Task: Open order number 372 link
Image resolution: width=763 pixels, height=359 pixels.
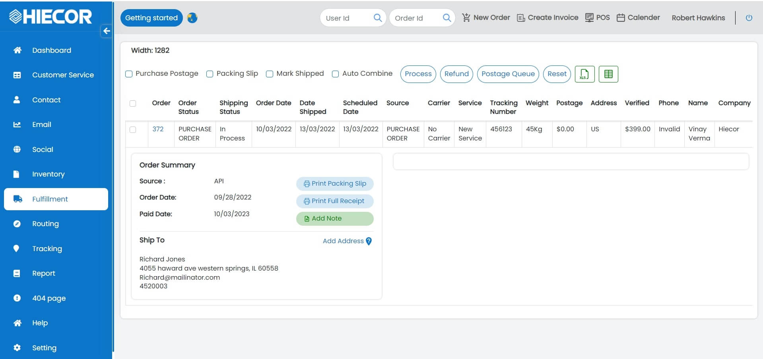Action: tap(158, 129)
